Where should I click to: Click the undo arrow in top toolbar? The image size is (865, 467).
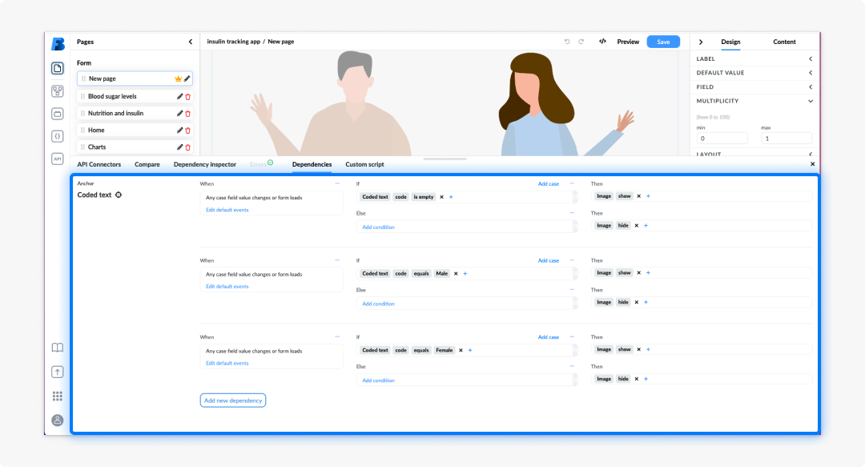567,42
